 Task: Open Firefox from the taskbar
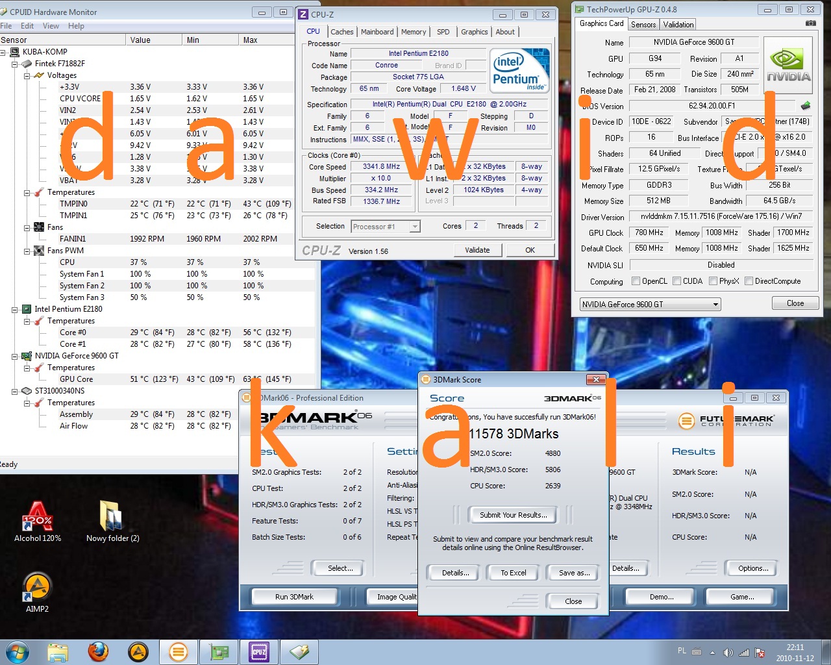coord(98,651)
